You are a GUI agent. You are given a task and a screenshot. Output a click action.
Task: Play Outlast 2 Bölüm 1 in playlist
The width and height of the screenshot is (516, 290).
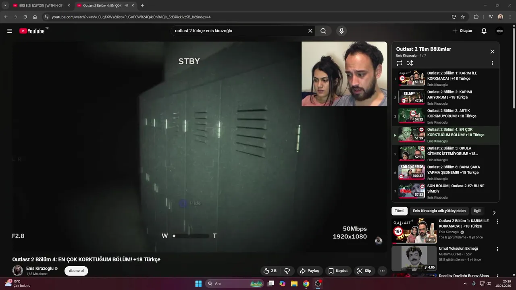(445, 79)
